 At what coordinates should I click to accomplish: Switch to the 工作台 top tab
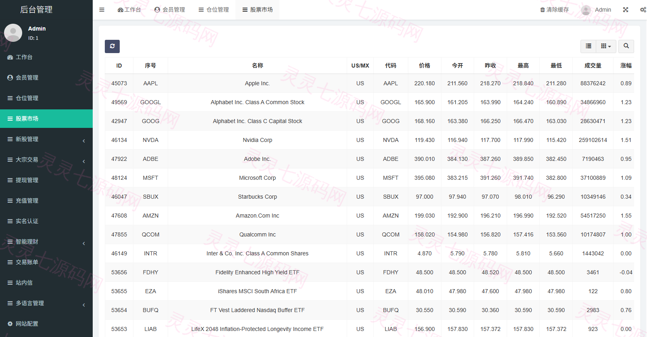(x=129, y=10)
